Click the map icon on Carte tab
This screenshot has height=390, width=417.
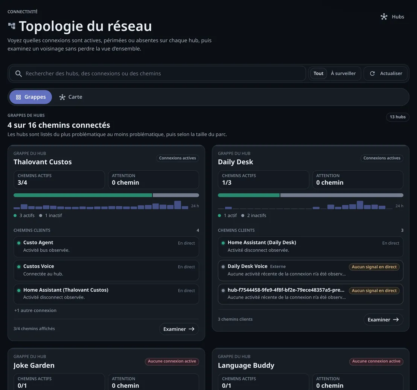point(62,97)
